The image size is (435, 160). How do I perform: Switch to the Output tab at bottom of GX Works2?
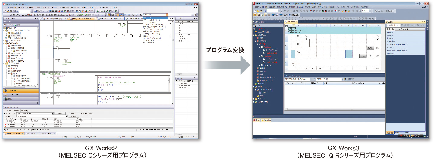[31, 133]
